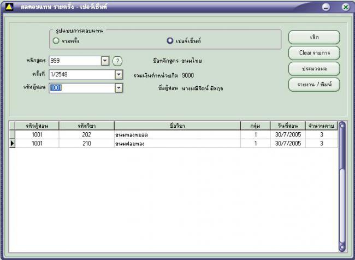Click the ประมวลผล button
Screen dimensions: 355x260
click(x=314, y=69)
